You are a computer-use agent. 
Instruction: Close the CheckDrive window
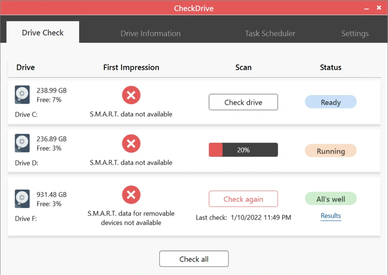(379, 9)
